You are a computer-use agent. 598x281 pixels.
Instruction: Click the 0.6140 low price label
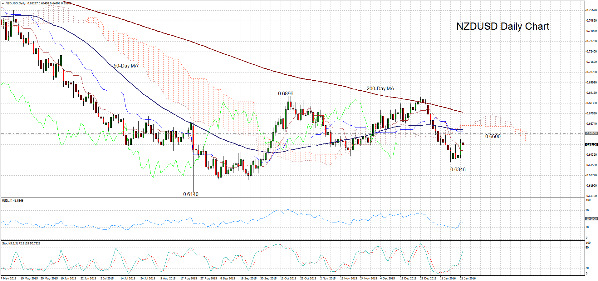191,194
